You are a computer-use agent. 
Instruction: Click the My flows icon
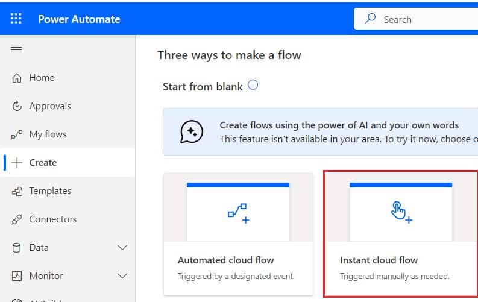[x=17, y=134]
